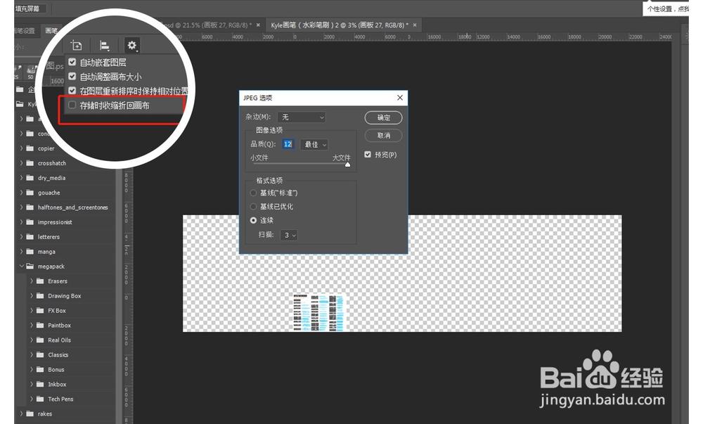Close the psd @ 21.5% document tab

(258, 25)
